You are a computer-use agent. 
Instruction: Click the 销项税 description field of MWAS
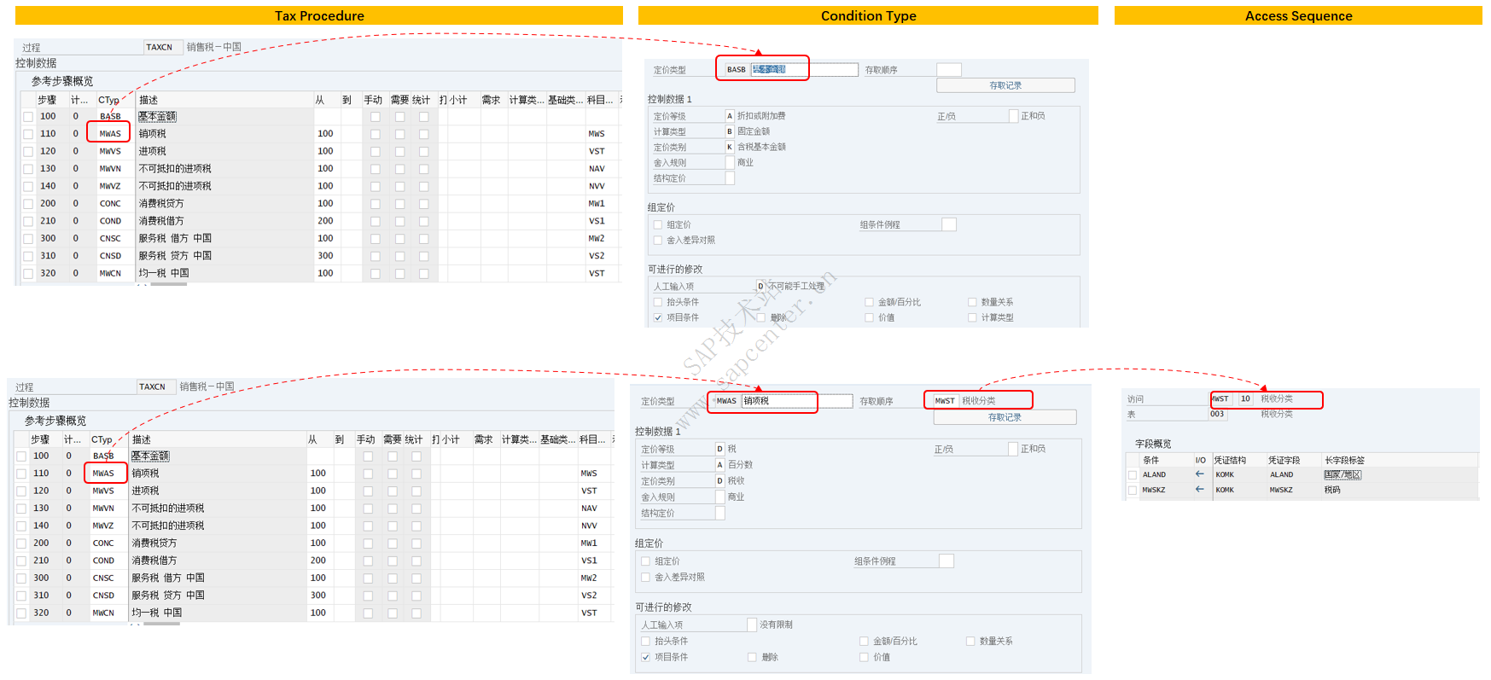(x=797, y=401)
